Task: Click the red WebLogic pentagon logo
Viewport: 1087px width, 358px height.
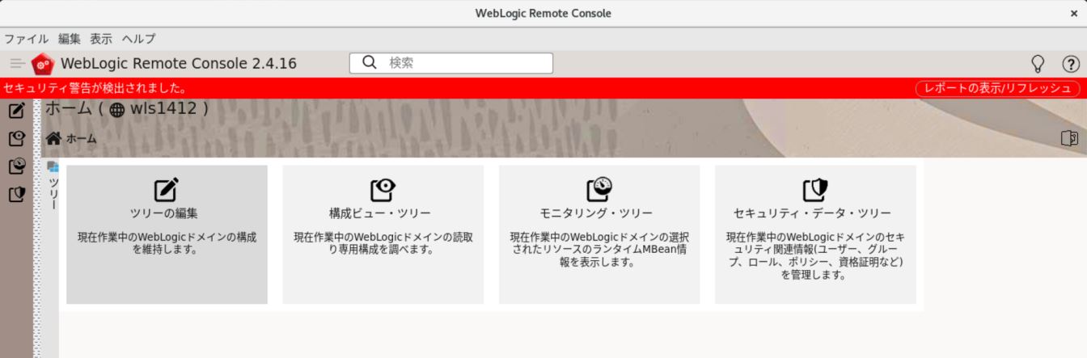Action: [42, 64]
